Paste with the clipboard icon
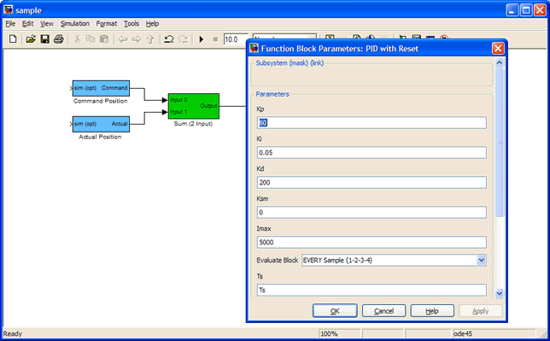Image resolution: width=550 pixels, height=341 pixels. (104, 39)
